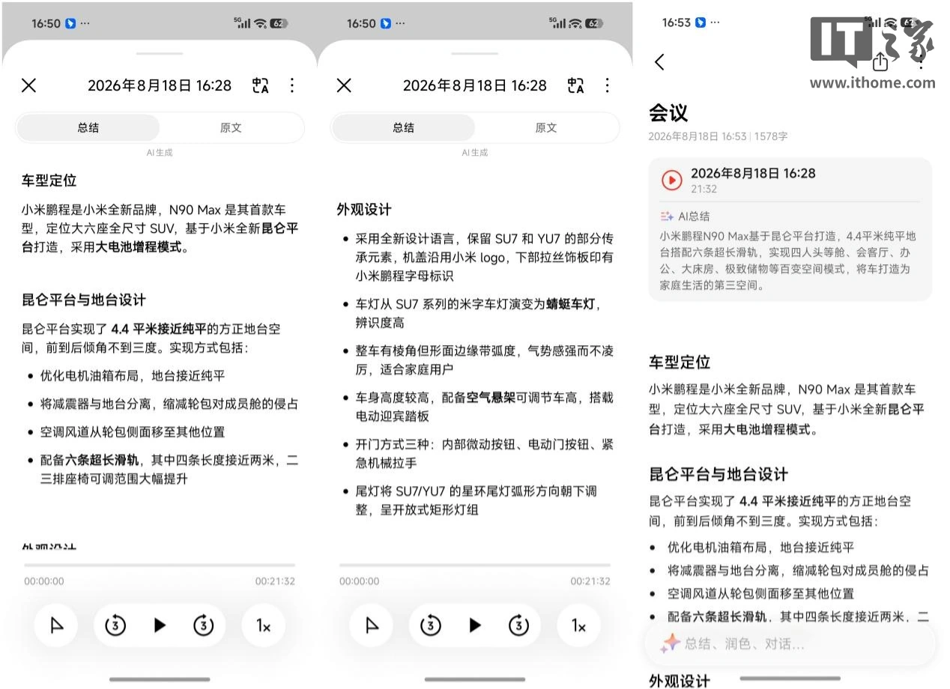The height and width of the screenshot is (689, 950).
Task: Skip forward 3 seconds in middle phone screen
Action: (519, 625)
